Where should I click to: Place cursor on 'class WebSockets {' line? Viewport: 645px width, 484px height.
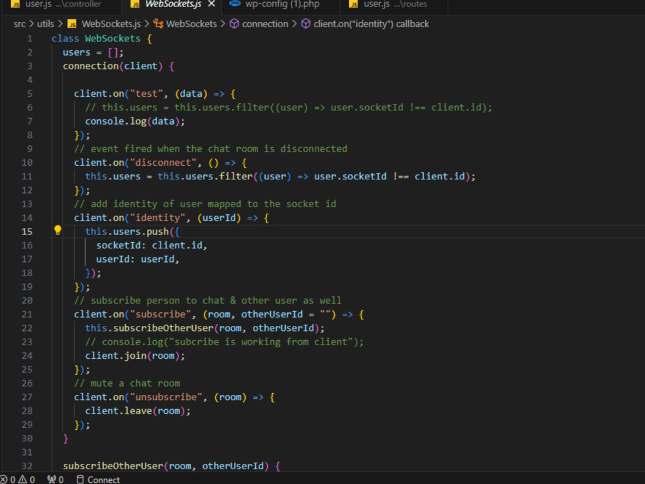[102, 39]
